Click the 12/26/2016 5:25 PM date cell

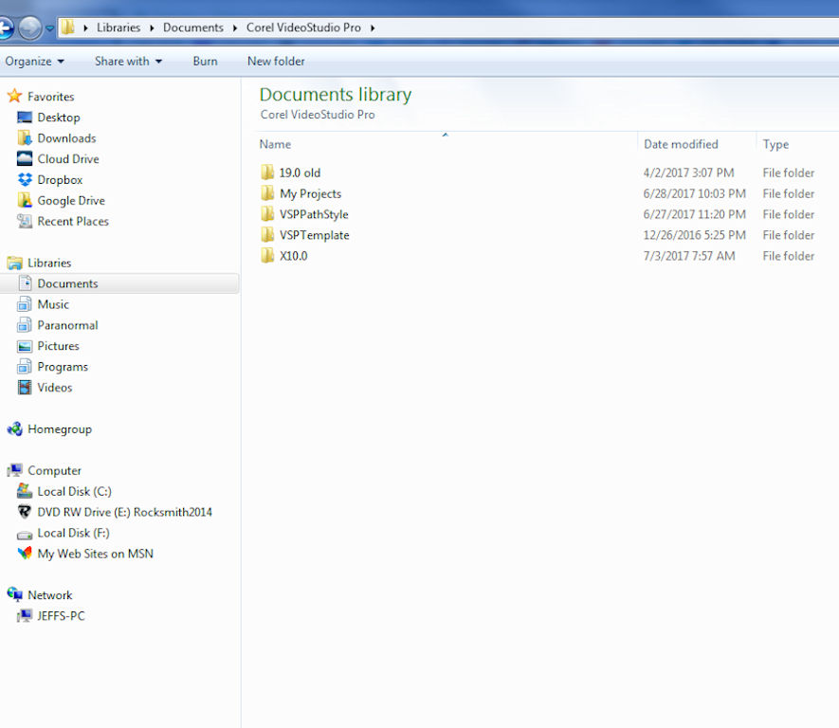pos(695,235)
